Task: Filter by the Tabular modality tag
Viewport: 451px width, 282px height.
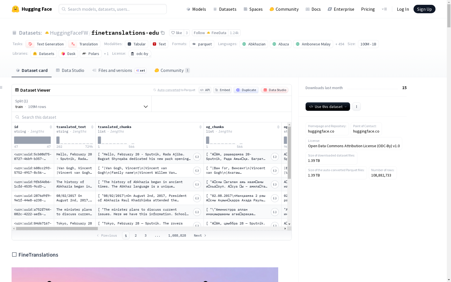Action: click(x=136, y=44)
